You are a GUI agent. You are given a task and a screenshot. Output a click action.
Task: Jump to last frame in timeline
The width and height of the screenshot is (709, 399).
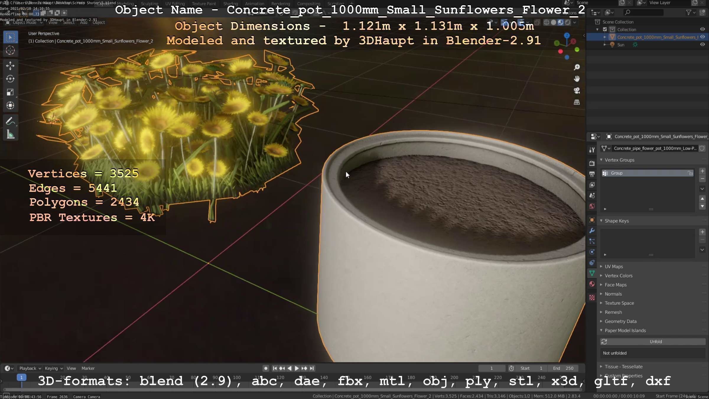click(x=312, y=368)
